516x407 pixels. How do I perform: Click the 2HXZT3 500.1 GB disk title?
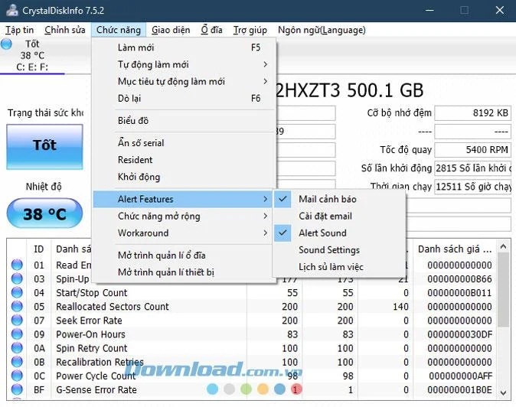click(x=349, y=90)
